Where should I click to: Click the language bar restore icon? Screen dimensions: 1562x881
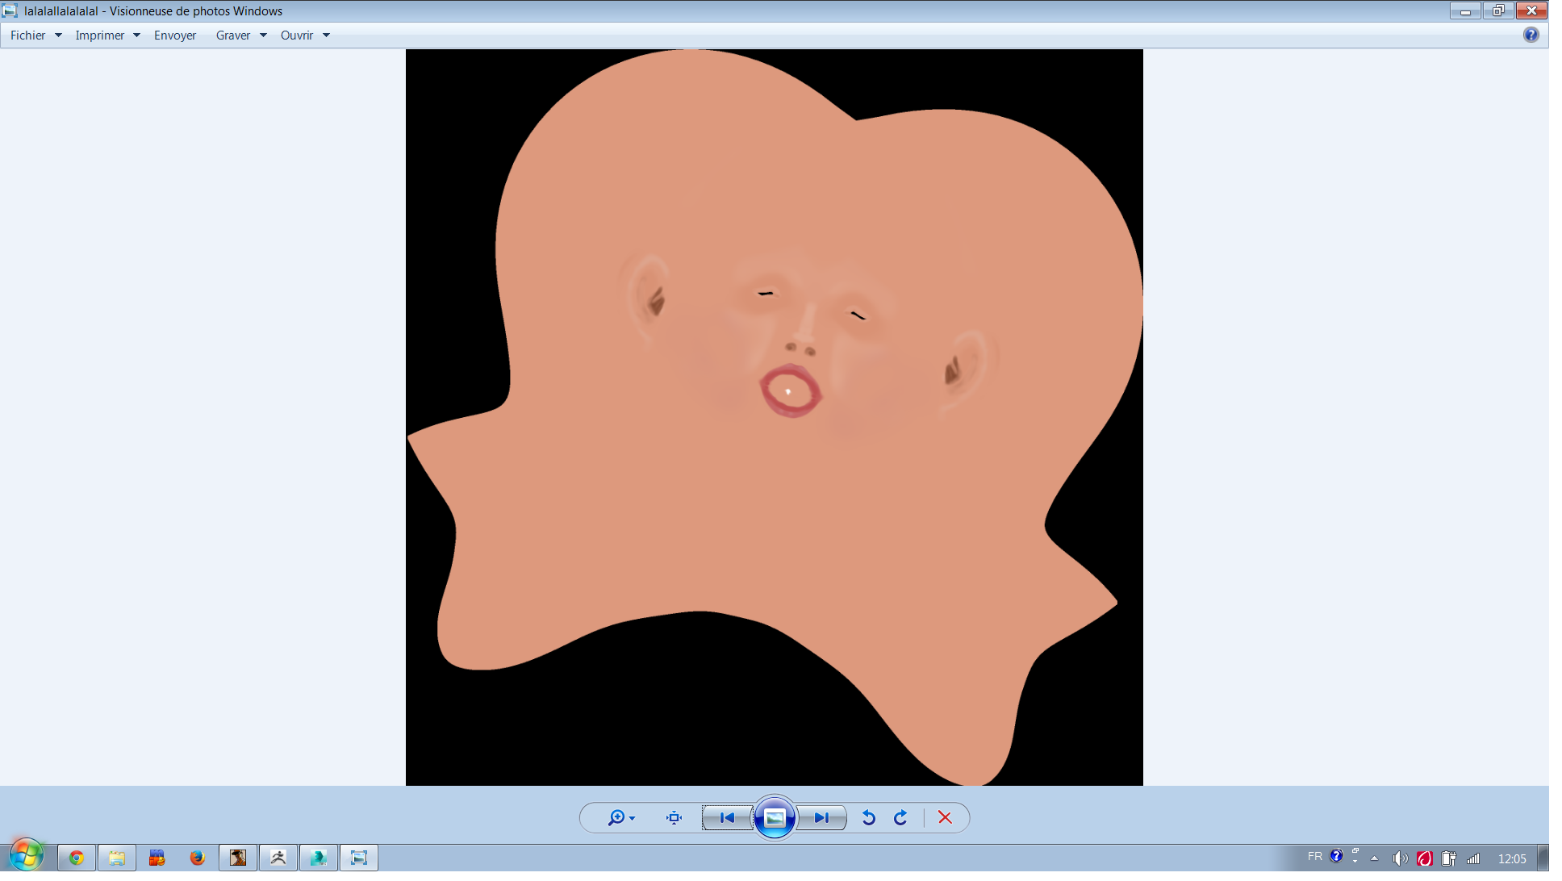point(1355,850)
